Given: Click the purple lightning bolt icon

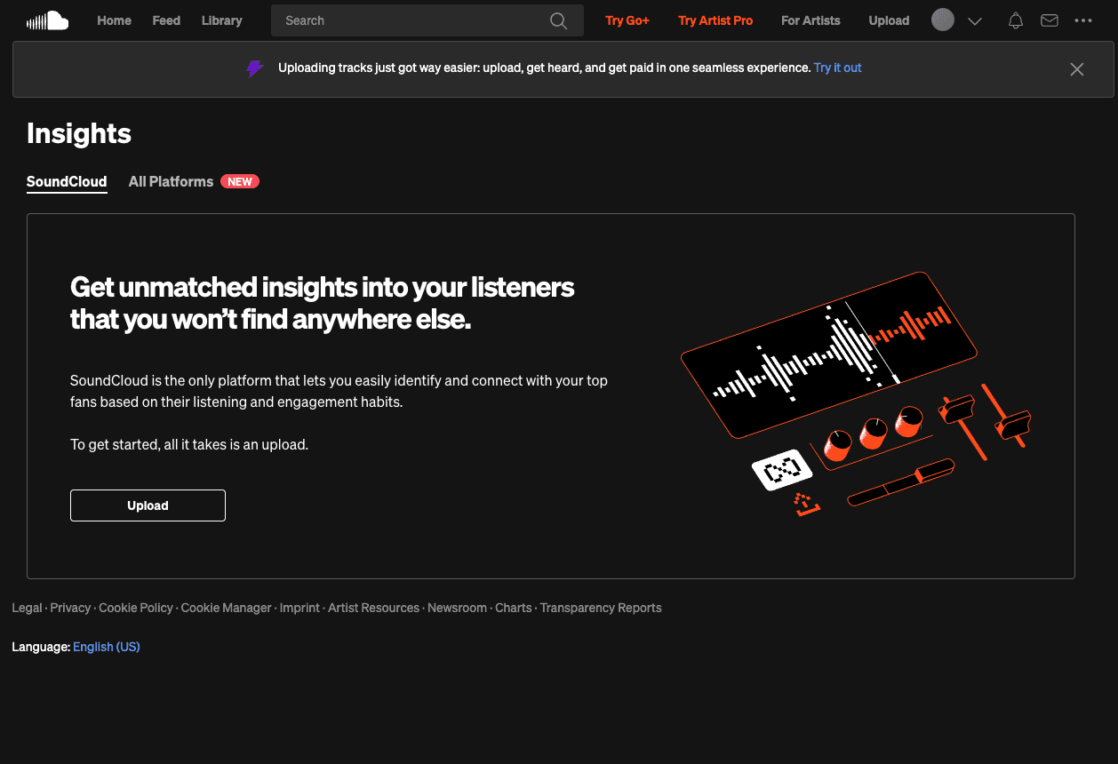Looking at the screenshot, I should coord(255,68).
